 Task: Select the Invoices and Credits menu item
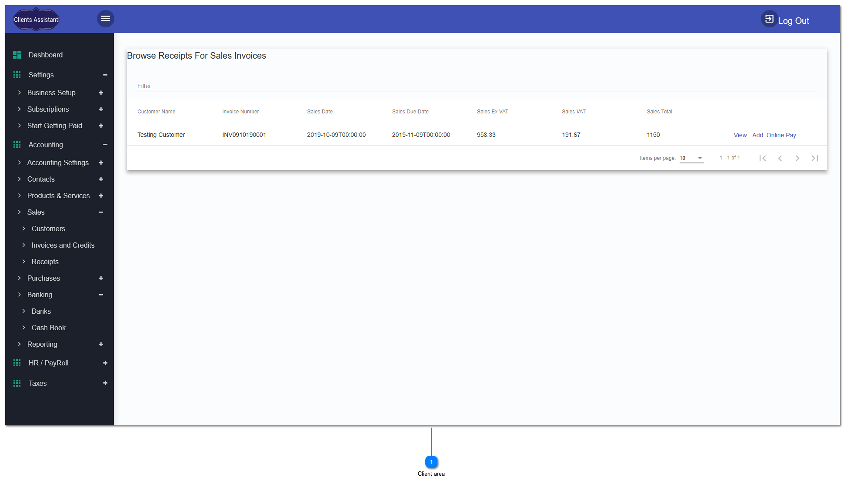pos(63,245)
